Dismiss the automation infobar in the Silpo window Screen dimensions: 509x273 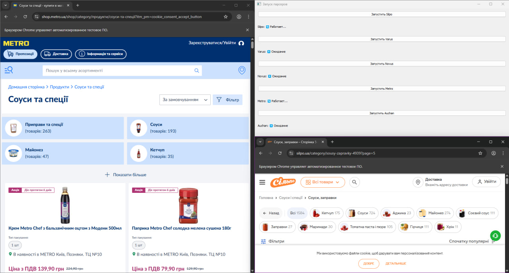click(x=502, y=167)
